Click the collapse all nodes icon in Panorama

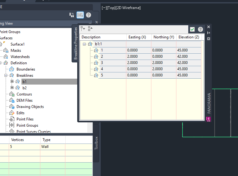pyautogui.click(x=90, y=29)
